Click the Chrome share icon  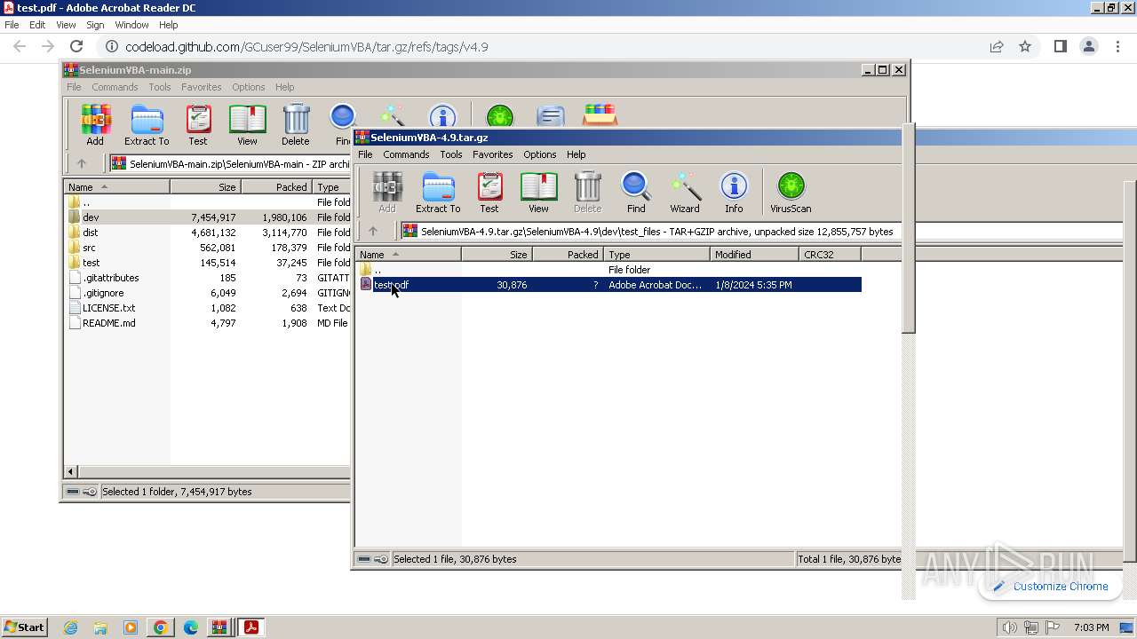(x=997, y=47)
